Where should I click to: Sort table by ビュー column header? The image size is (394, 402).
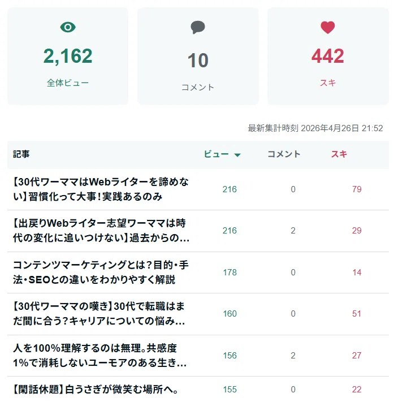216,154
